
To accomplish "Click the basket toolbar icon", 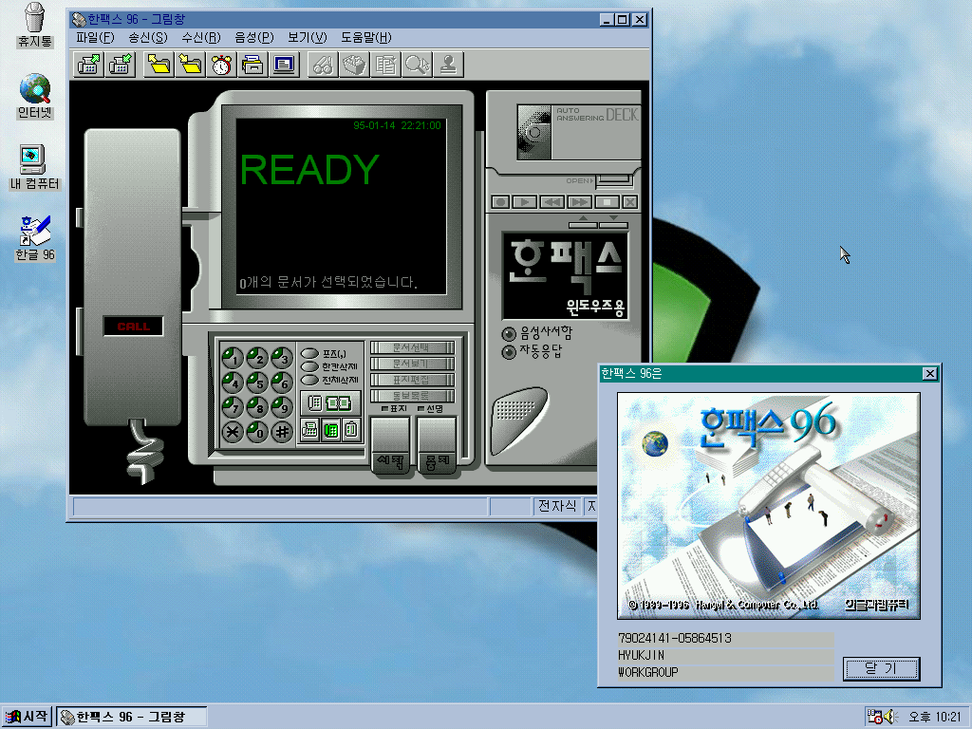I will pos(355,65).
